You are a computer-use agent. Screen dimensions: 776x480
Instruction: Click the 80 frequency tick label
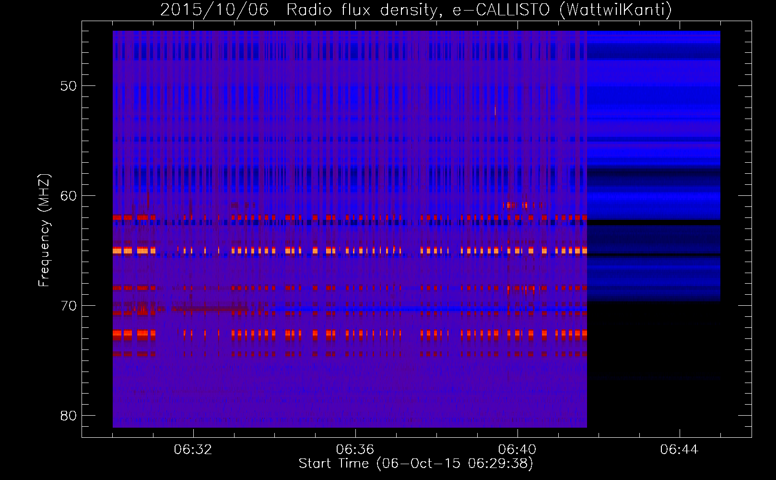coord(69,416)
